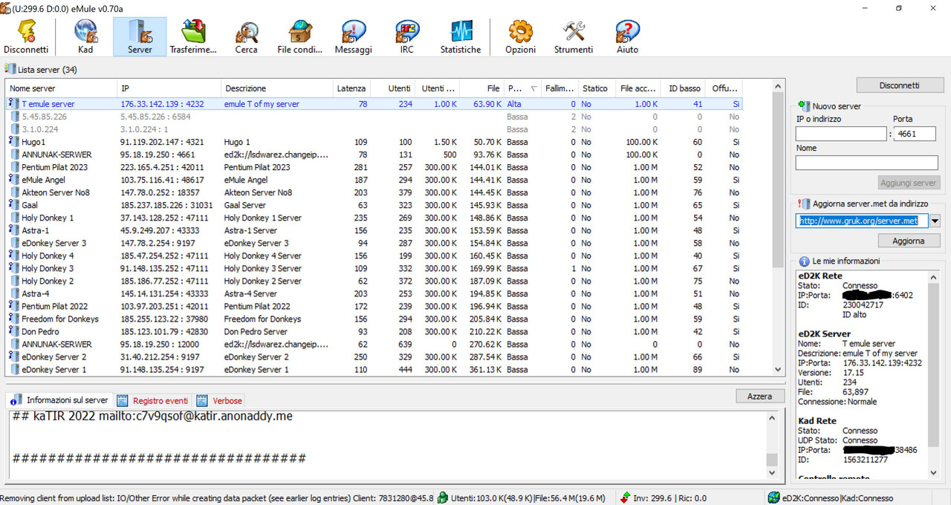Click the Aggiorna button

(909, 241)
